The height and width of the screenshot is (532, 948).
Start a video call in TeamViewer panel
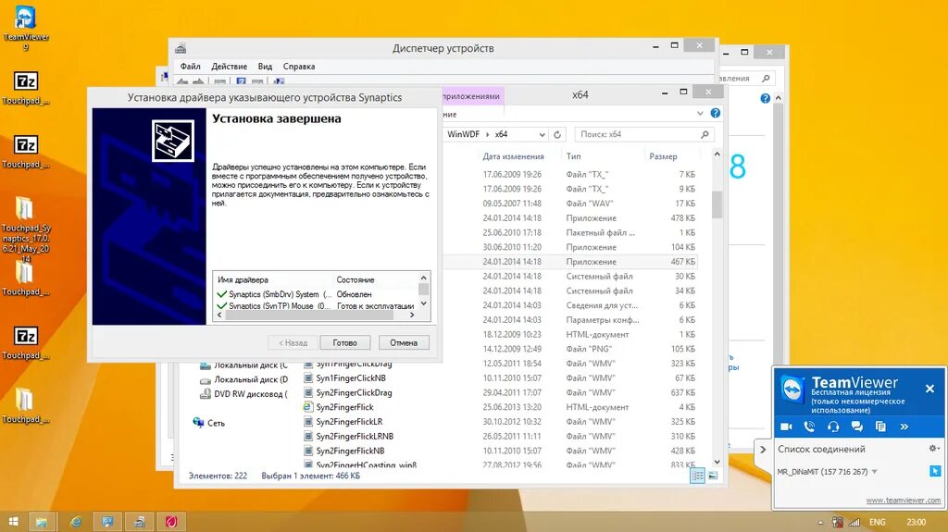pyautogui.click(x=786, y=427)
